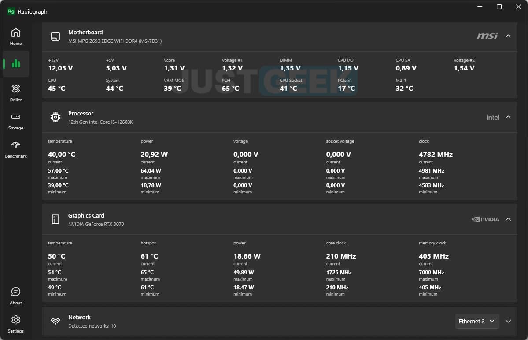528x340 pixels.
Task: Click the +12V value 12,05 V
Action: 60,68
